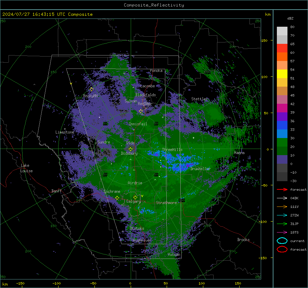Viewport: 308px width, 288px height.
Task: Click the Drumheller city label
Action: (201, 169)
